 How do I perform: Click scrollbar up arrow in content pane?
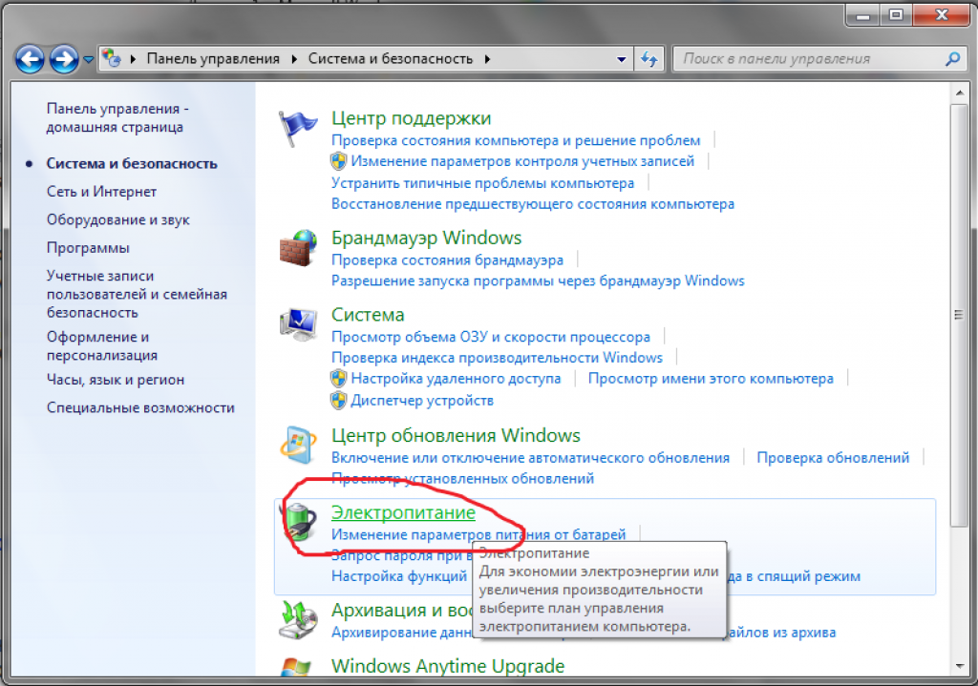point(959,94)
